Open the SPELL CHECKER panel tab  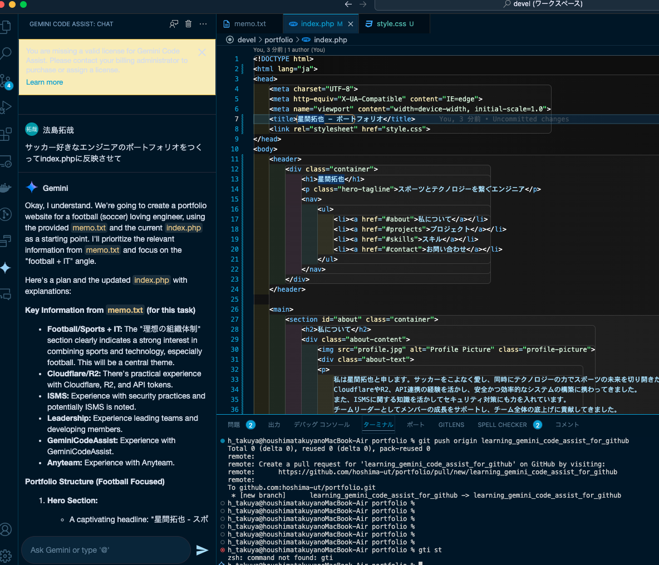coord(502,425)
